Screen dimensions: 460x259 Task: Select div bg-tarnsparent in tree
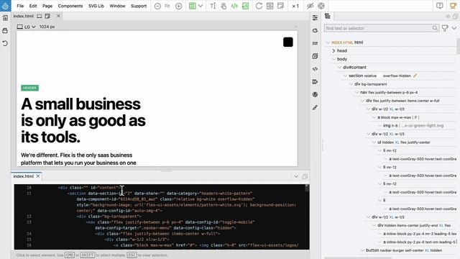(x=371, y=84)
